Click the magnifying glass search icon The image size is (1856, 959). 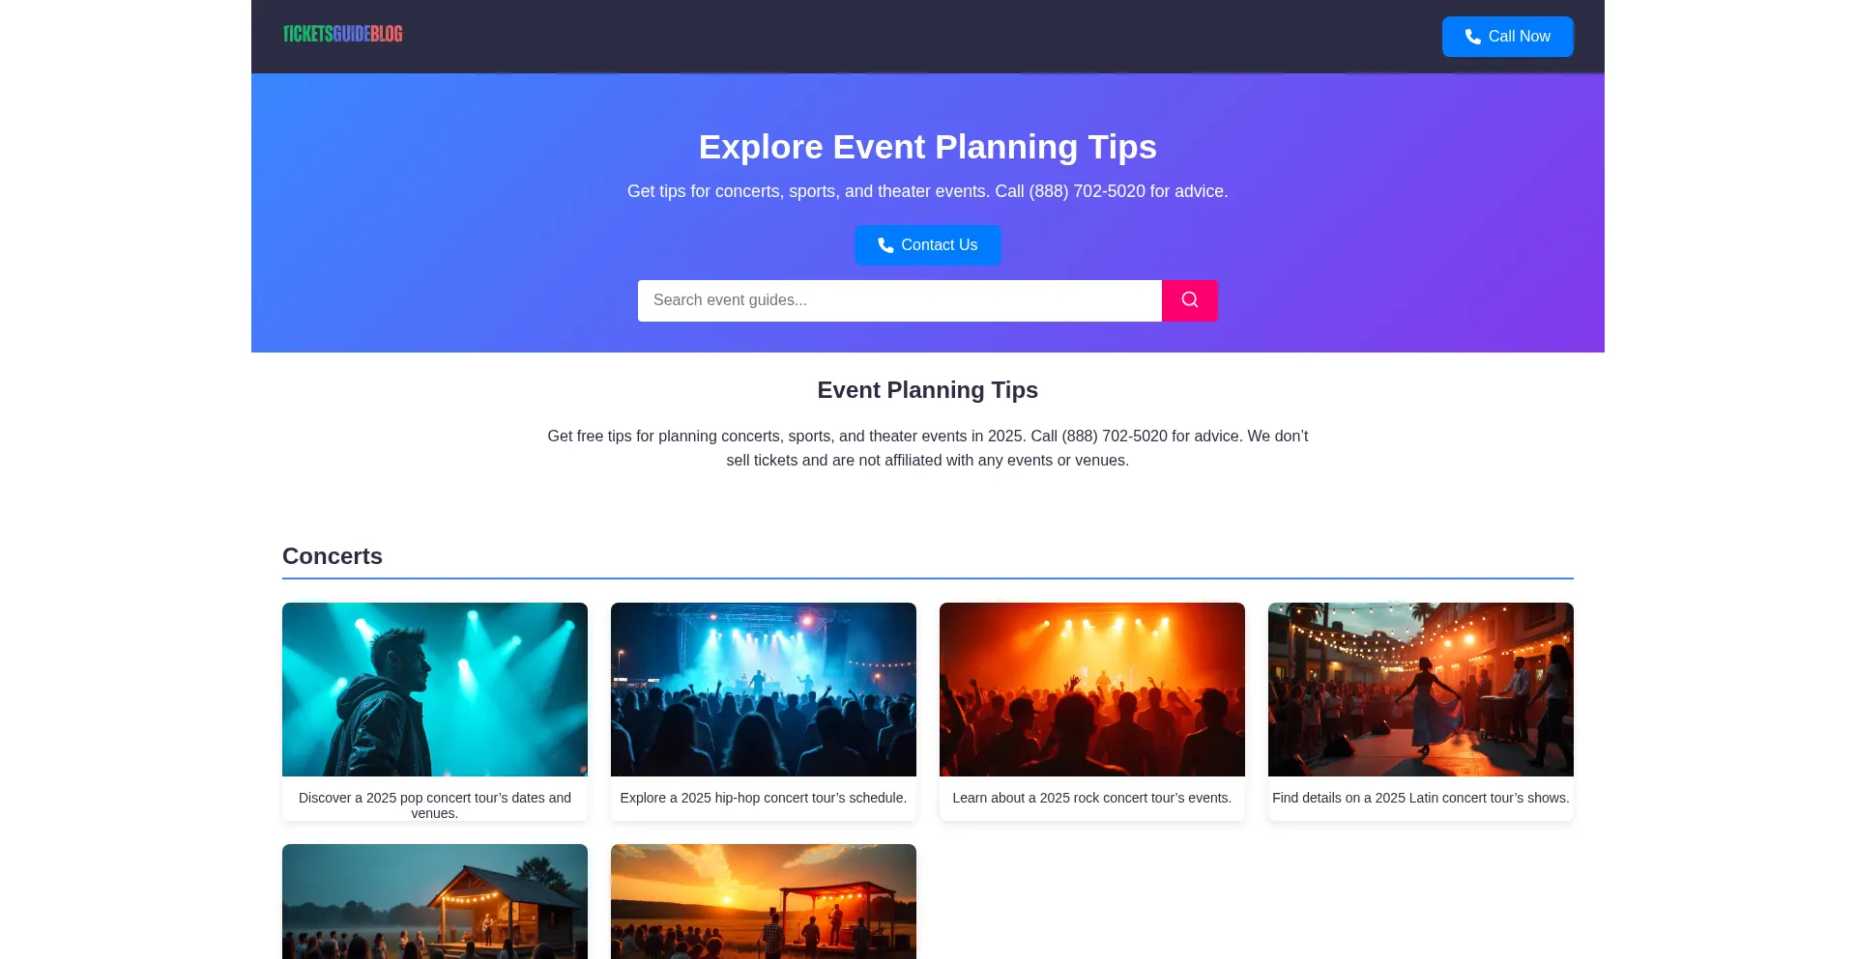click(x=1190, y=300)
